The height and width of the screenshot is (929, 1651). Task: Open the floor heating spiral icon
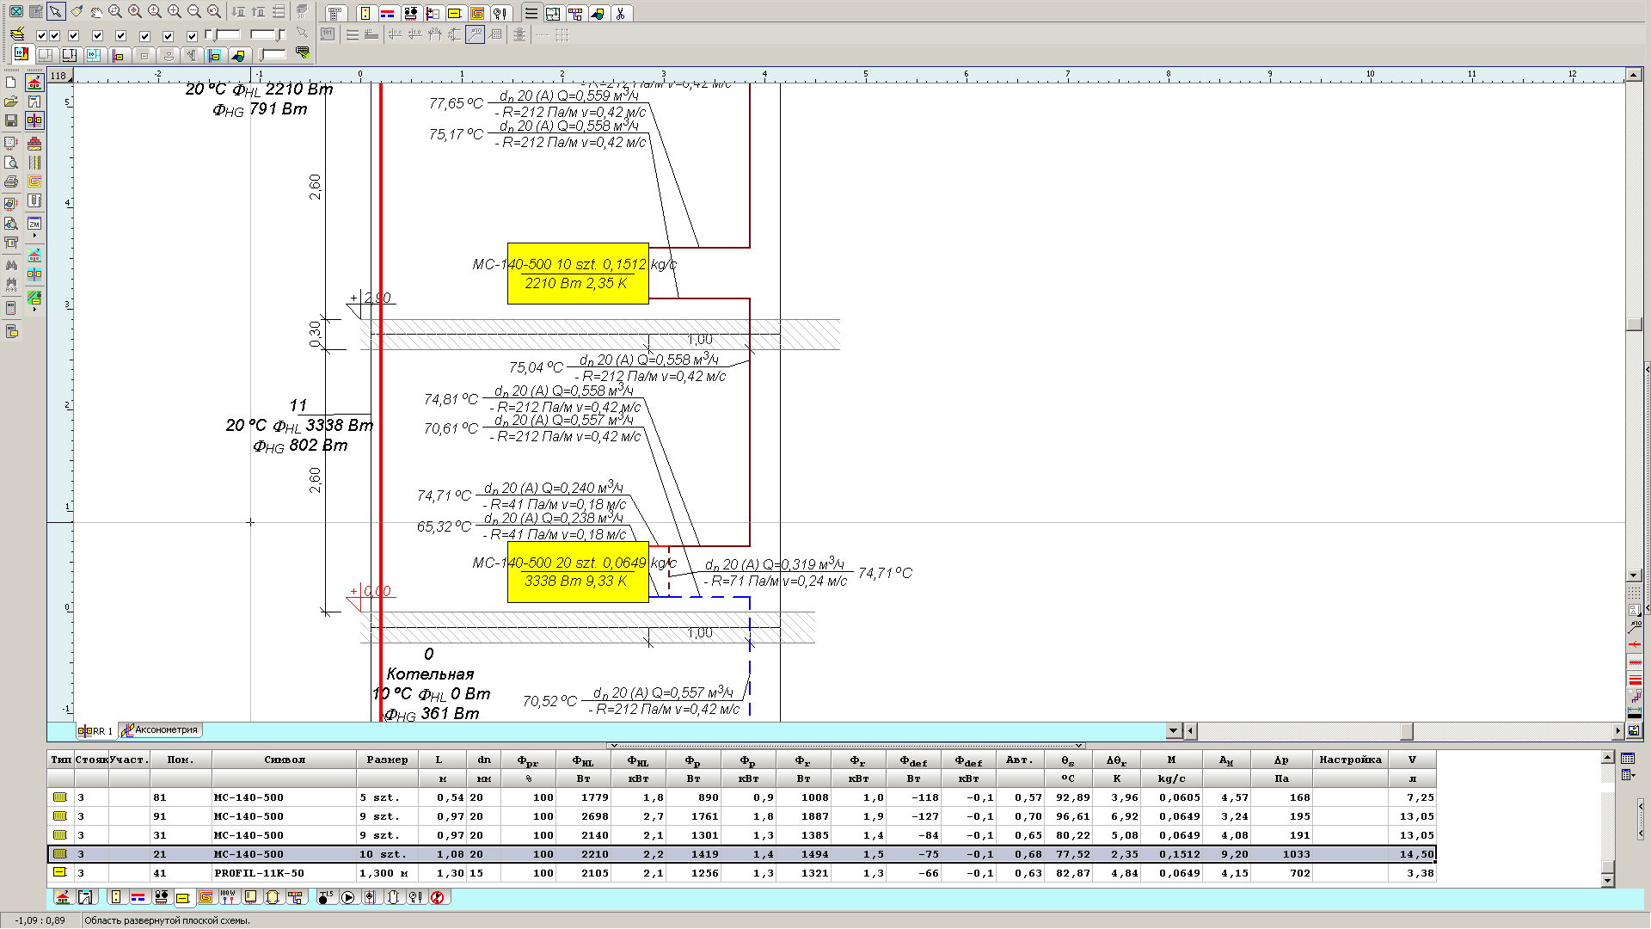coord(477,13)
